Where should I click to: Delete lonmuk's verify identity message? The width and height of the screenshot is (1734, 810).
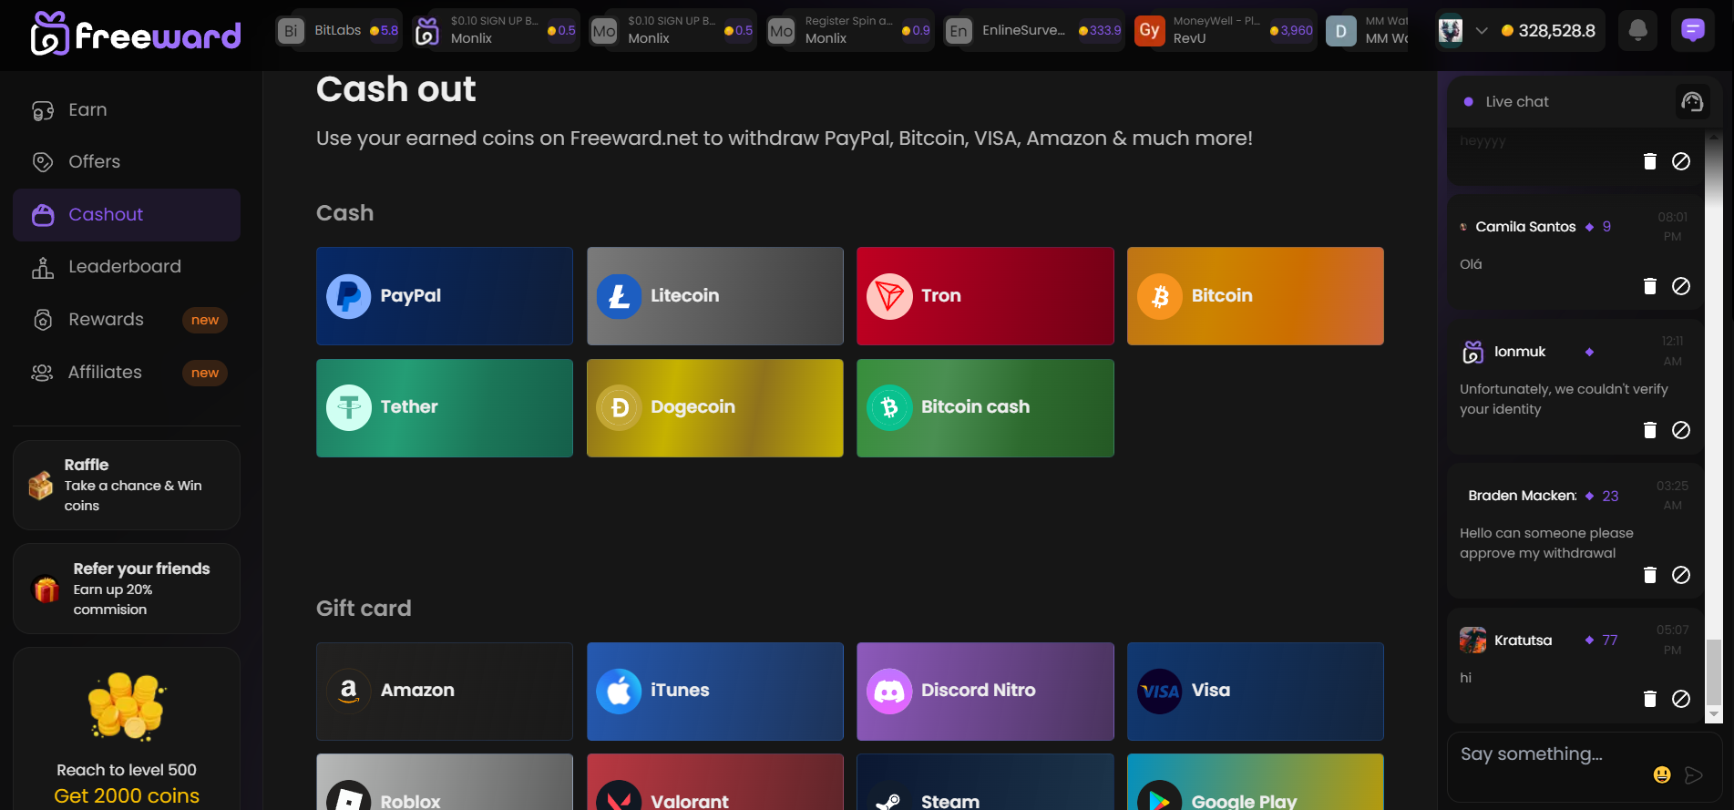(x=1649, y=430)
